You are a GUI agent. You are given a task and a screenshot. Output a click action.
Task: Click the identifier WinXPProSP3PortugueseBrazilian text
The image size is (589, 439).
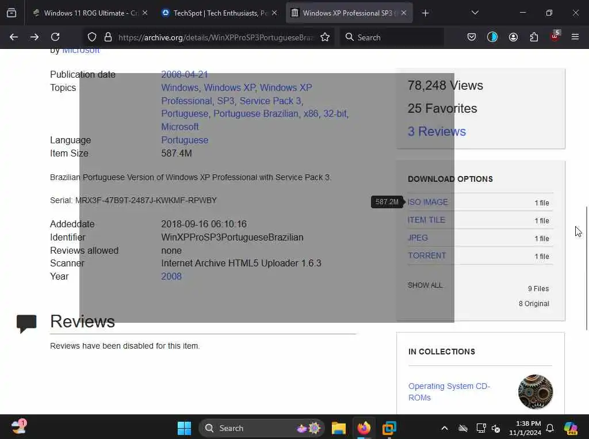point(232,237)
